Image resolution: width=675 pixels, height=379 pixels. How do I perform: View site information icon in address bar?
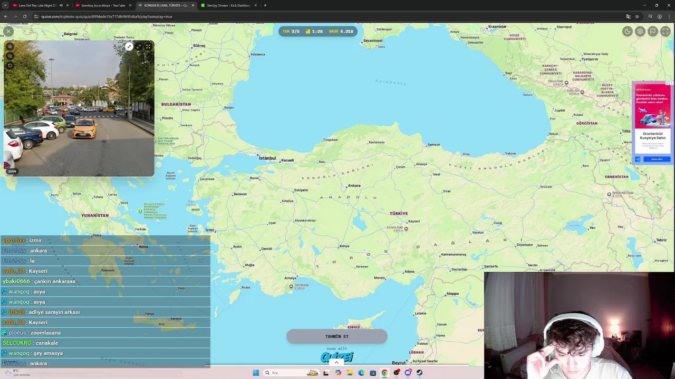click(36, 16)
